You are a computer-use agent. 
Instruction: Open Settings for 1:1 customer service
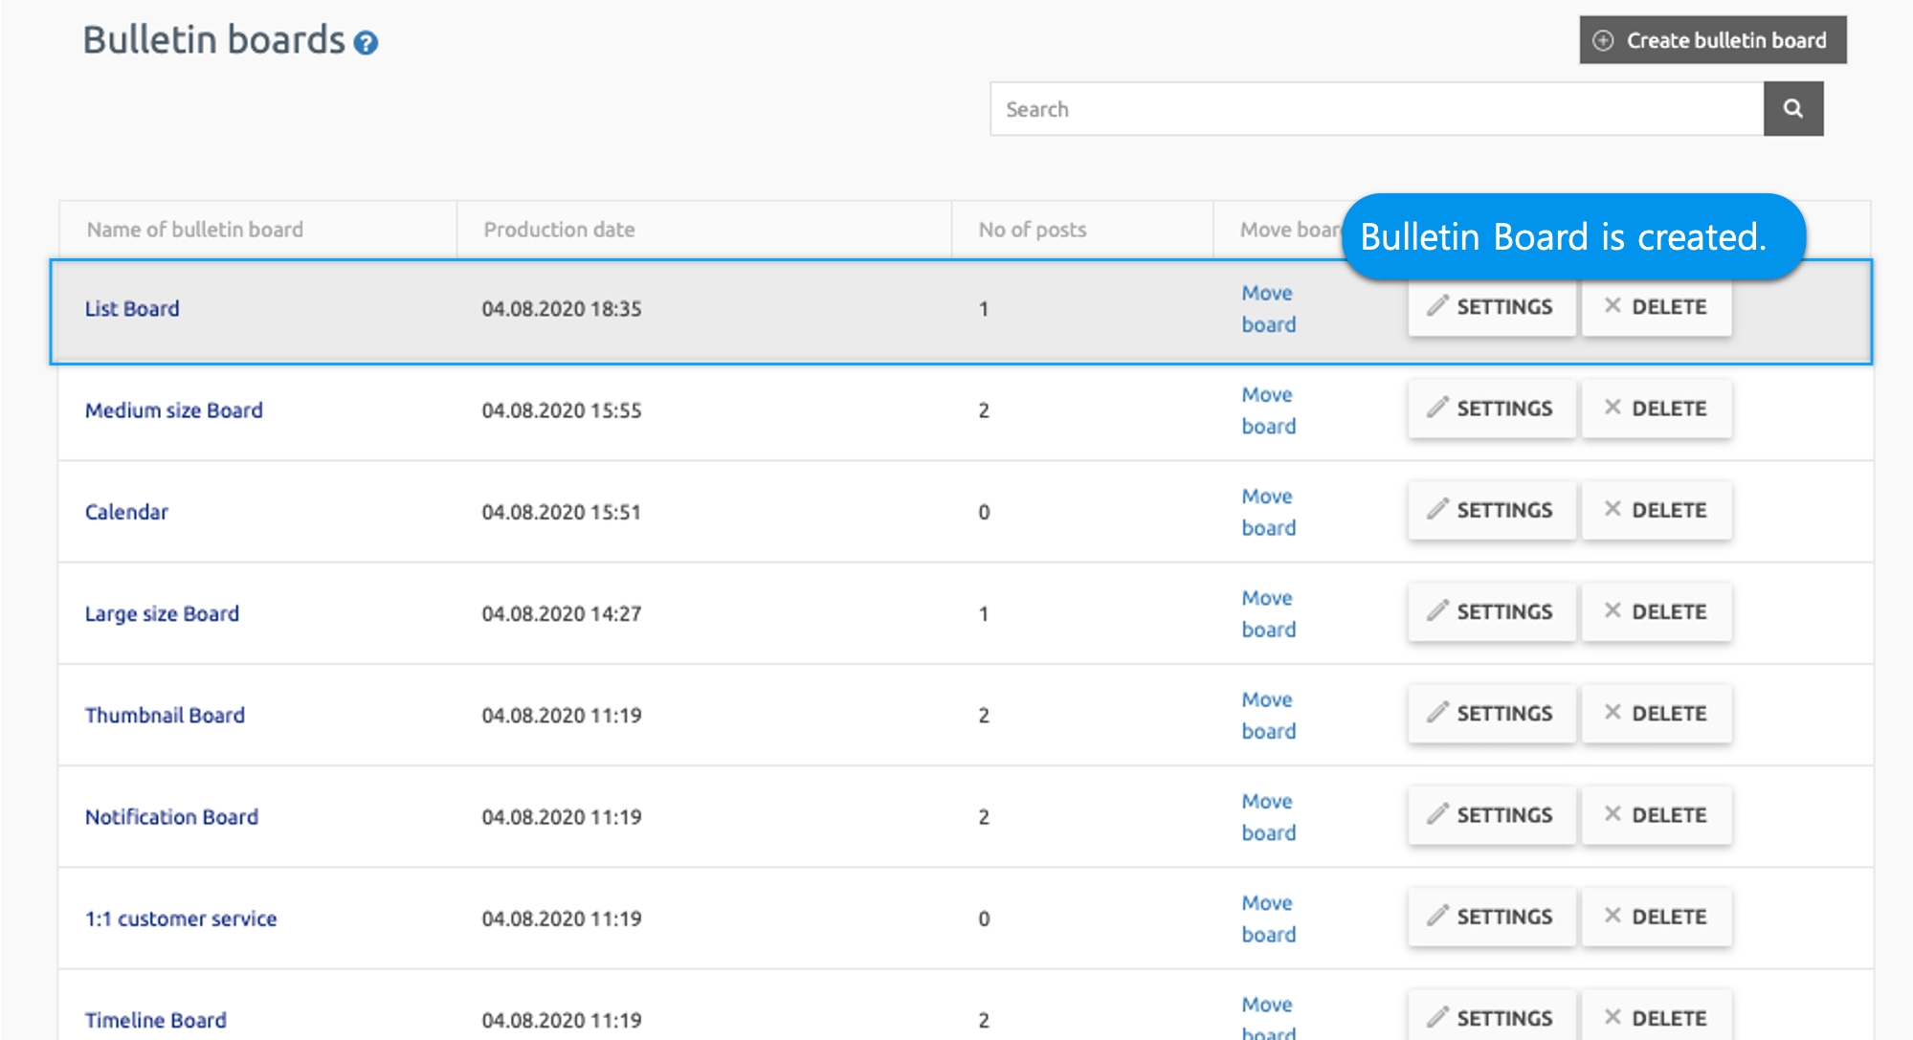point(1491,917)
